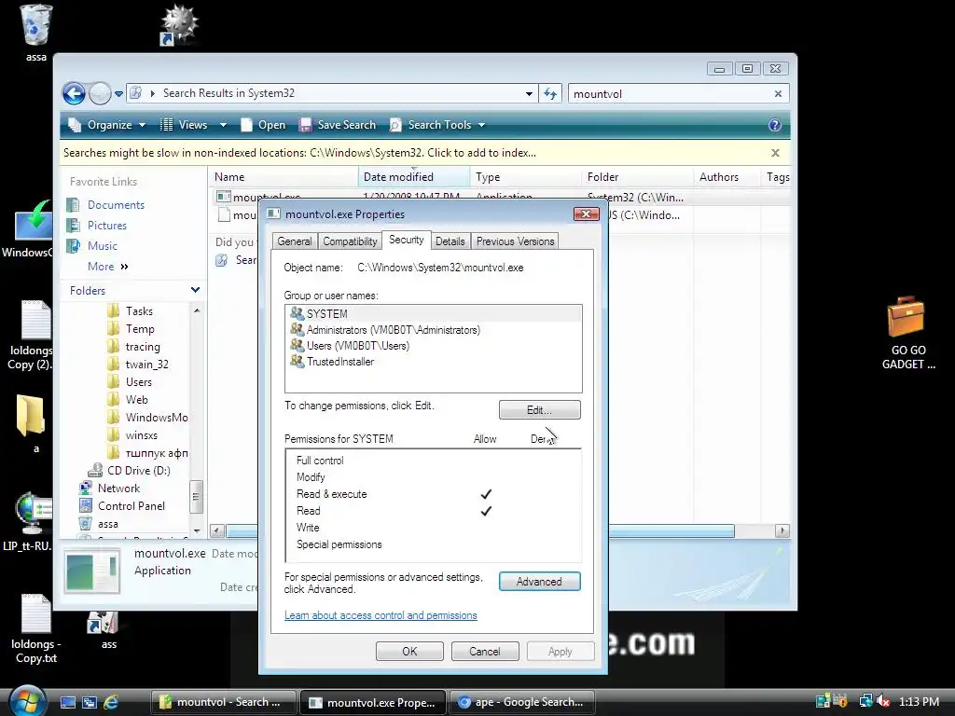Image resolution: width=955 pixels, height=716 pixels.
Task: Open Learn about access control link
Action: [381, 615]
